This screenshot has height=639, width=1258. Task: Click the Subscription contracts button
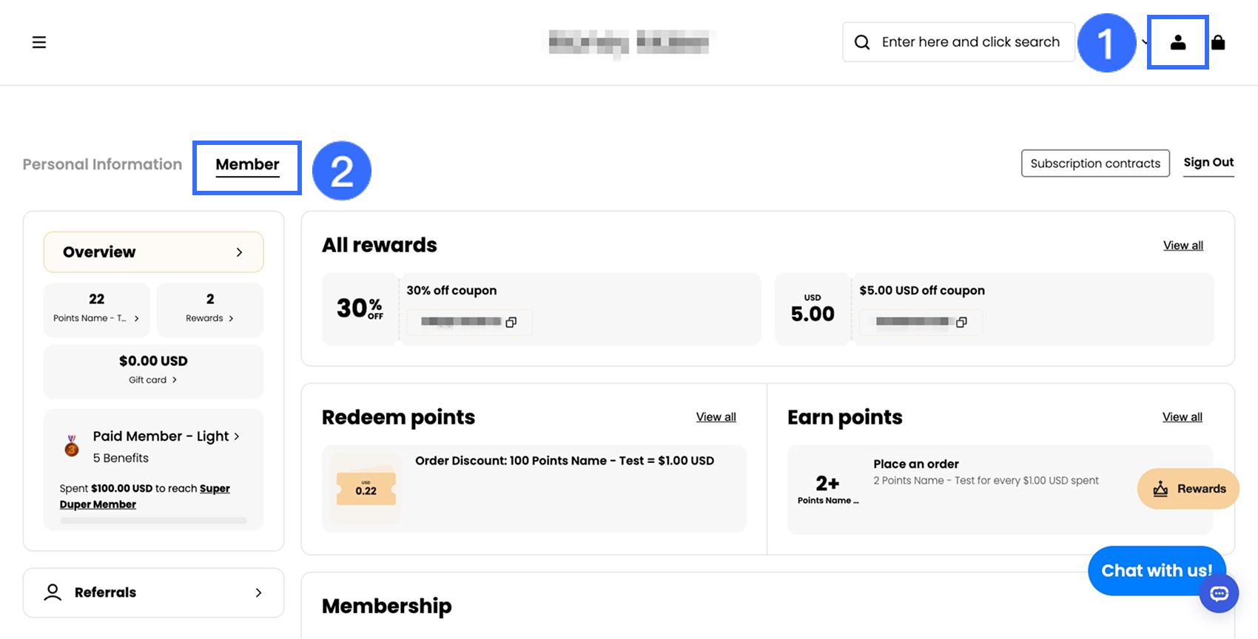(1094, 163)
